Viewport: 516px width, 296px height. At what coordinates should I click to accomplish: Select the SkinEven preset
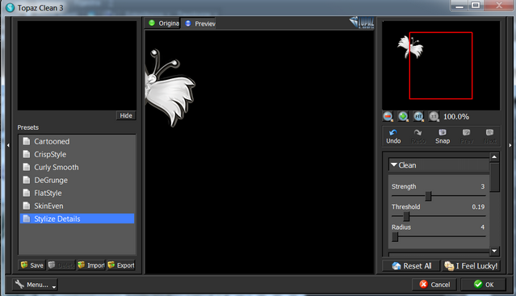click(x=77, y=206)
